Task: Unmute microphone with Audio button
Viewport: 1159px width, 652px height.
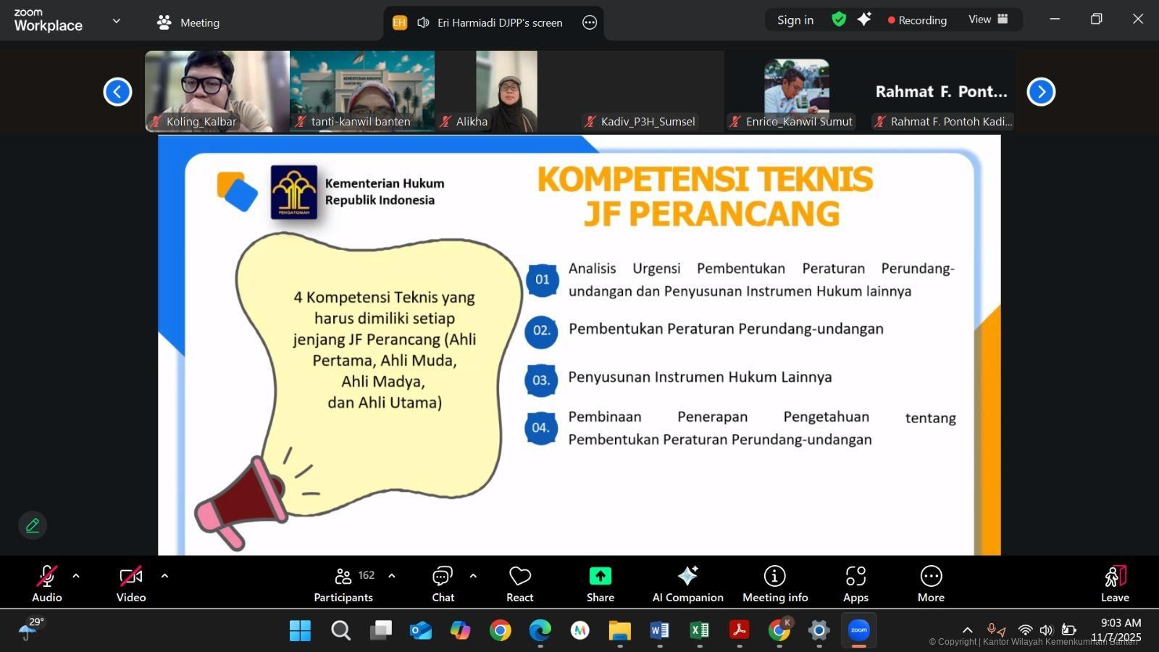Action: coord(46,584)
